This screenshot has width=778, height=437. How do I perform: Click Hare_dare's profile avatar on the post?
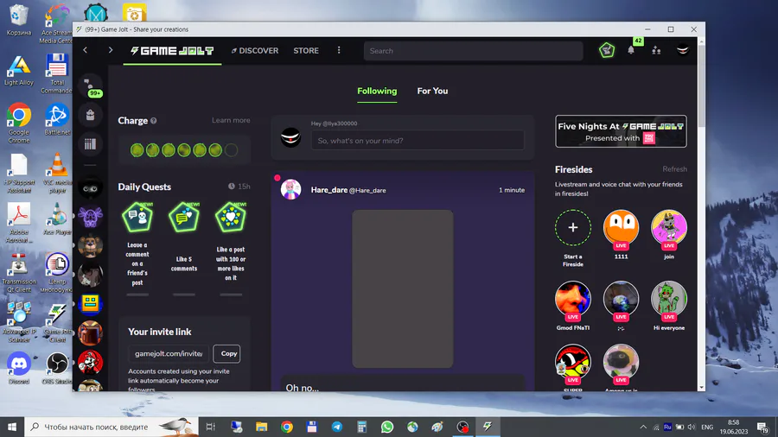(x=290, y=190)
